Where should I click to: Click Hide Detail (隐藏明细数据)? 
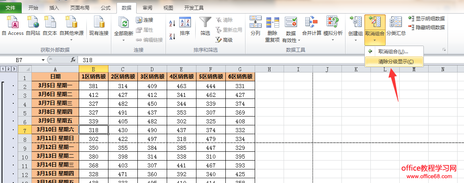[x=426, y=28]
